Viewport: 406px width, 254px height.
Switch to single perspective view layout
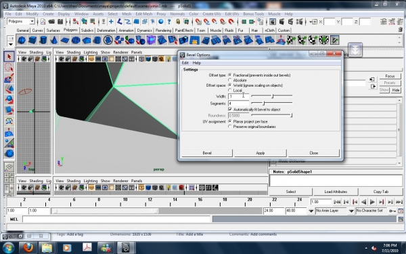pyautogui.click(x=9, y=167)
